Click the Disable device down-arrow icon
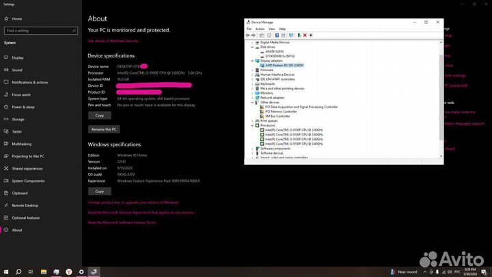 coord(311,35)
